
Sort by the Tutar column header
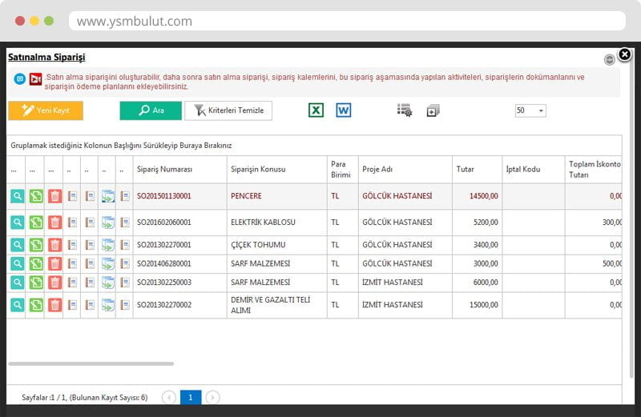465,170
